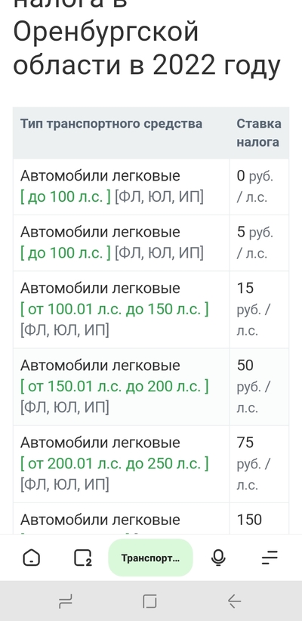
Task: Click the 15 руб. tax rate cell
Action: click(259, 309)
